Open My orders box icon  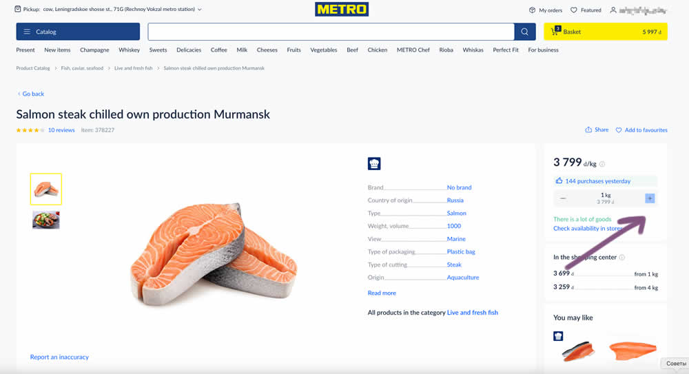[x=533, y=10]
